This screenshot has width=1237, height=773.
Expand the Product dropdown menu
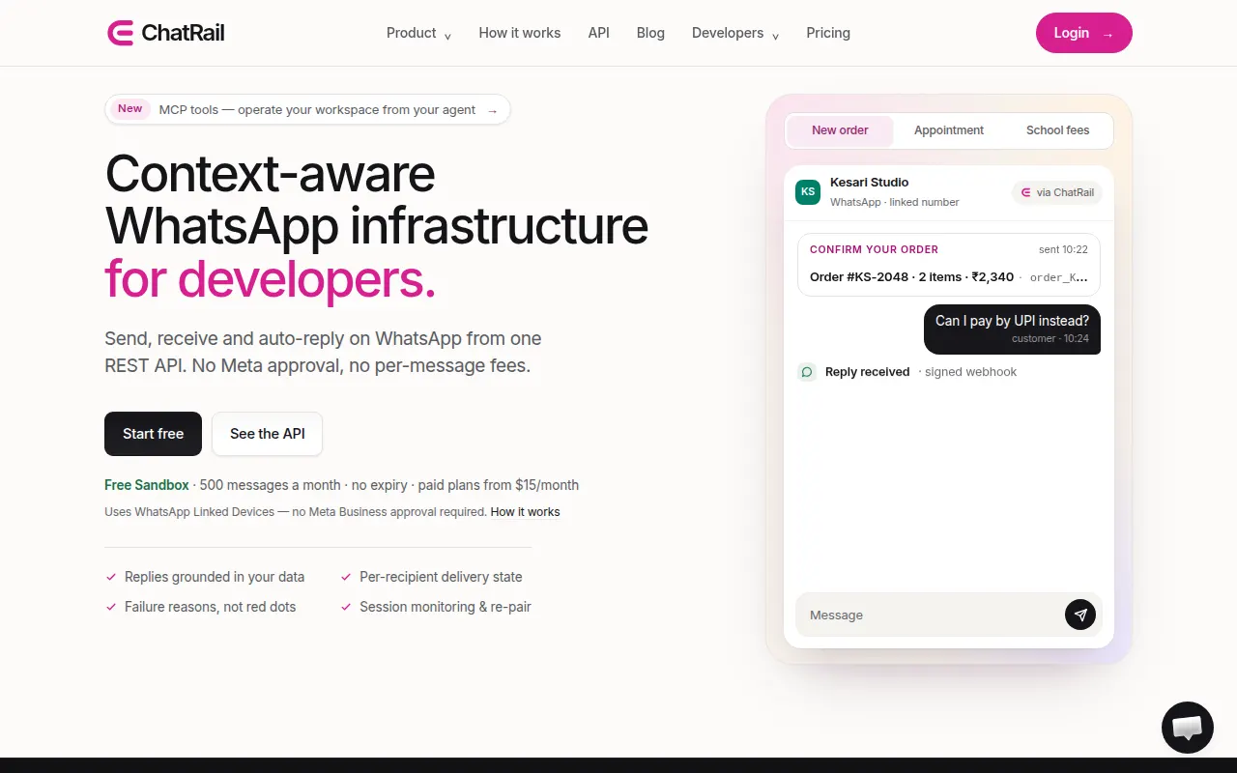point(419,33)
